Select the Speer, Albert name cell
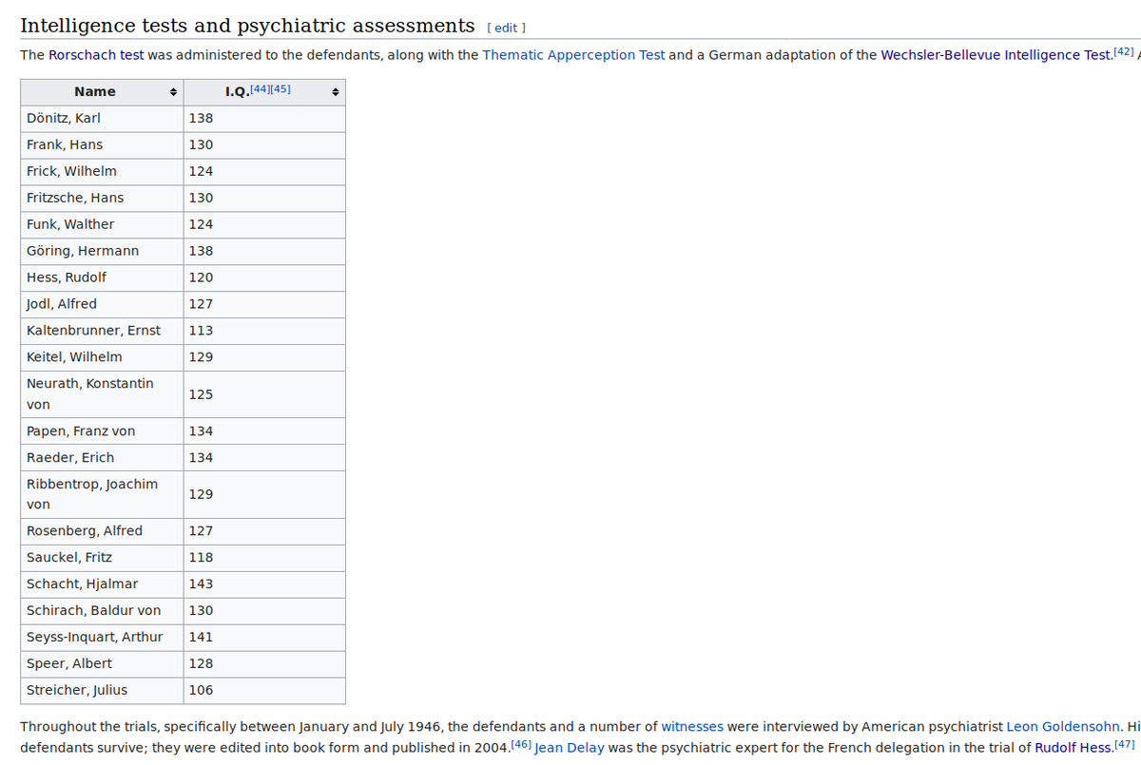 [x=102, y=665]
